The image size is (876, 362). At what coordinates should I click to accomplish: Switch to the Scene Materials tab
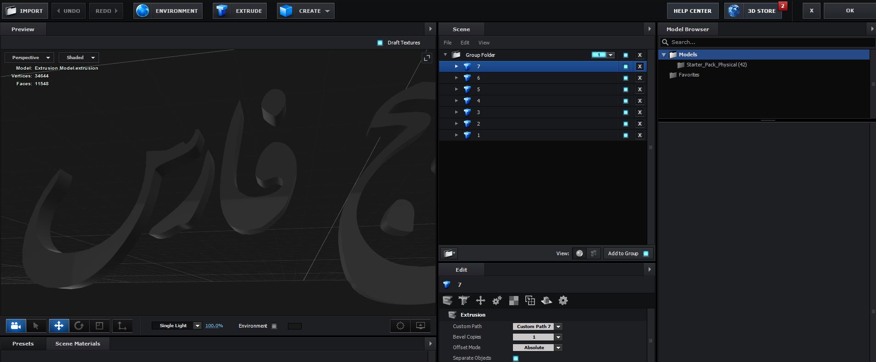(77, 344)
